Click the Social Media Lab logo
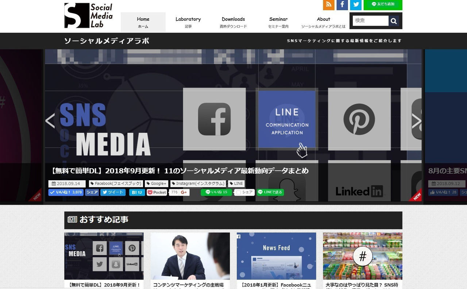The height and width of the screenshot is (289, 467). tap(89, 16)
